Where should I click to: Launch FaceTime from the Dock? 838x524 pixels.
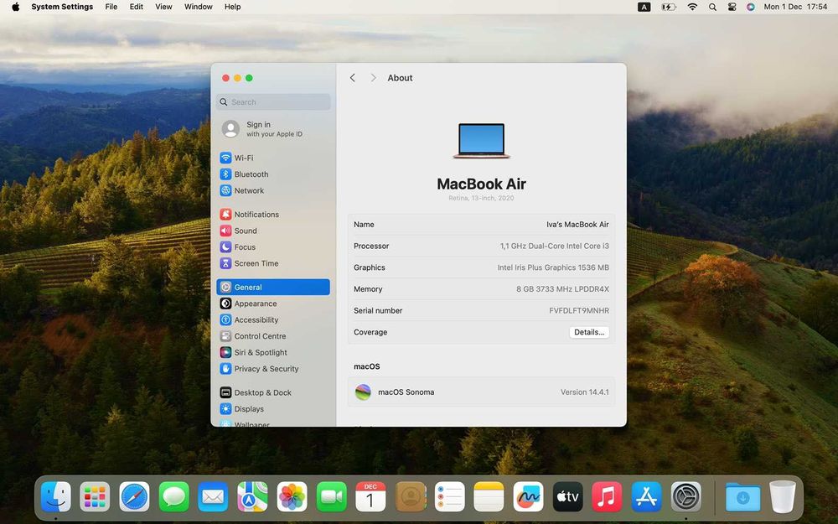tap(331, 496)
